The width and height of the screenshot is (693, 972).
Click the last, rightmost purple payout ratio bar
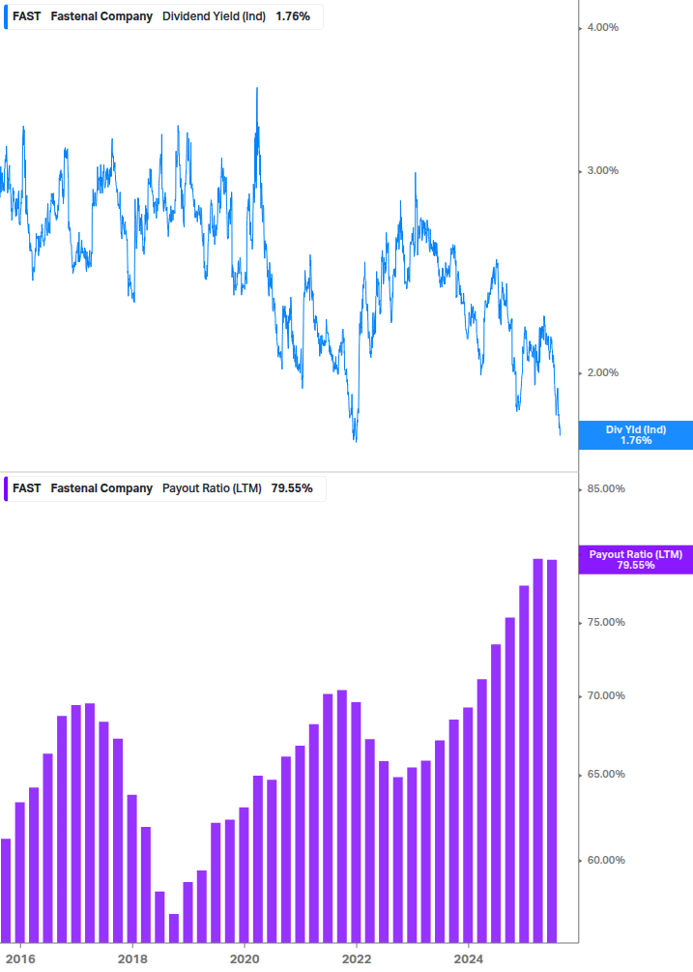[552, 751]
